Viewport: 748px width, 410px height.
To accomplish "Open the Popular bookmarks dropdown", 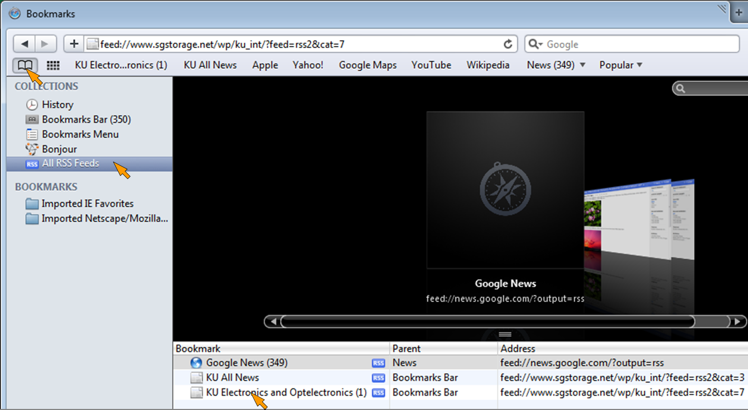I will 621,65.
